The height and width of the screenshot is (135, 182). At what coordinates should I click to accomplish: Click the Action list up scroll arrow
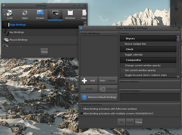click(178, 37)
